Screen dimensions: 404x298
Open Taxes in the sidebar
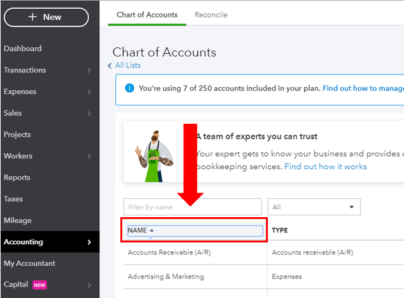point(13,199)
